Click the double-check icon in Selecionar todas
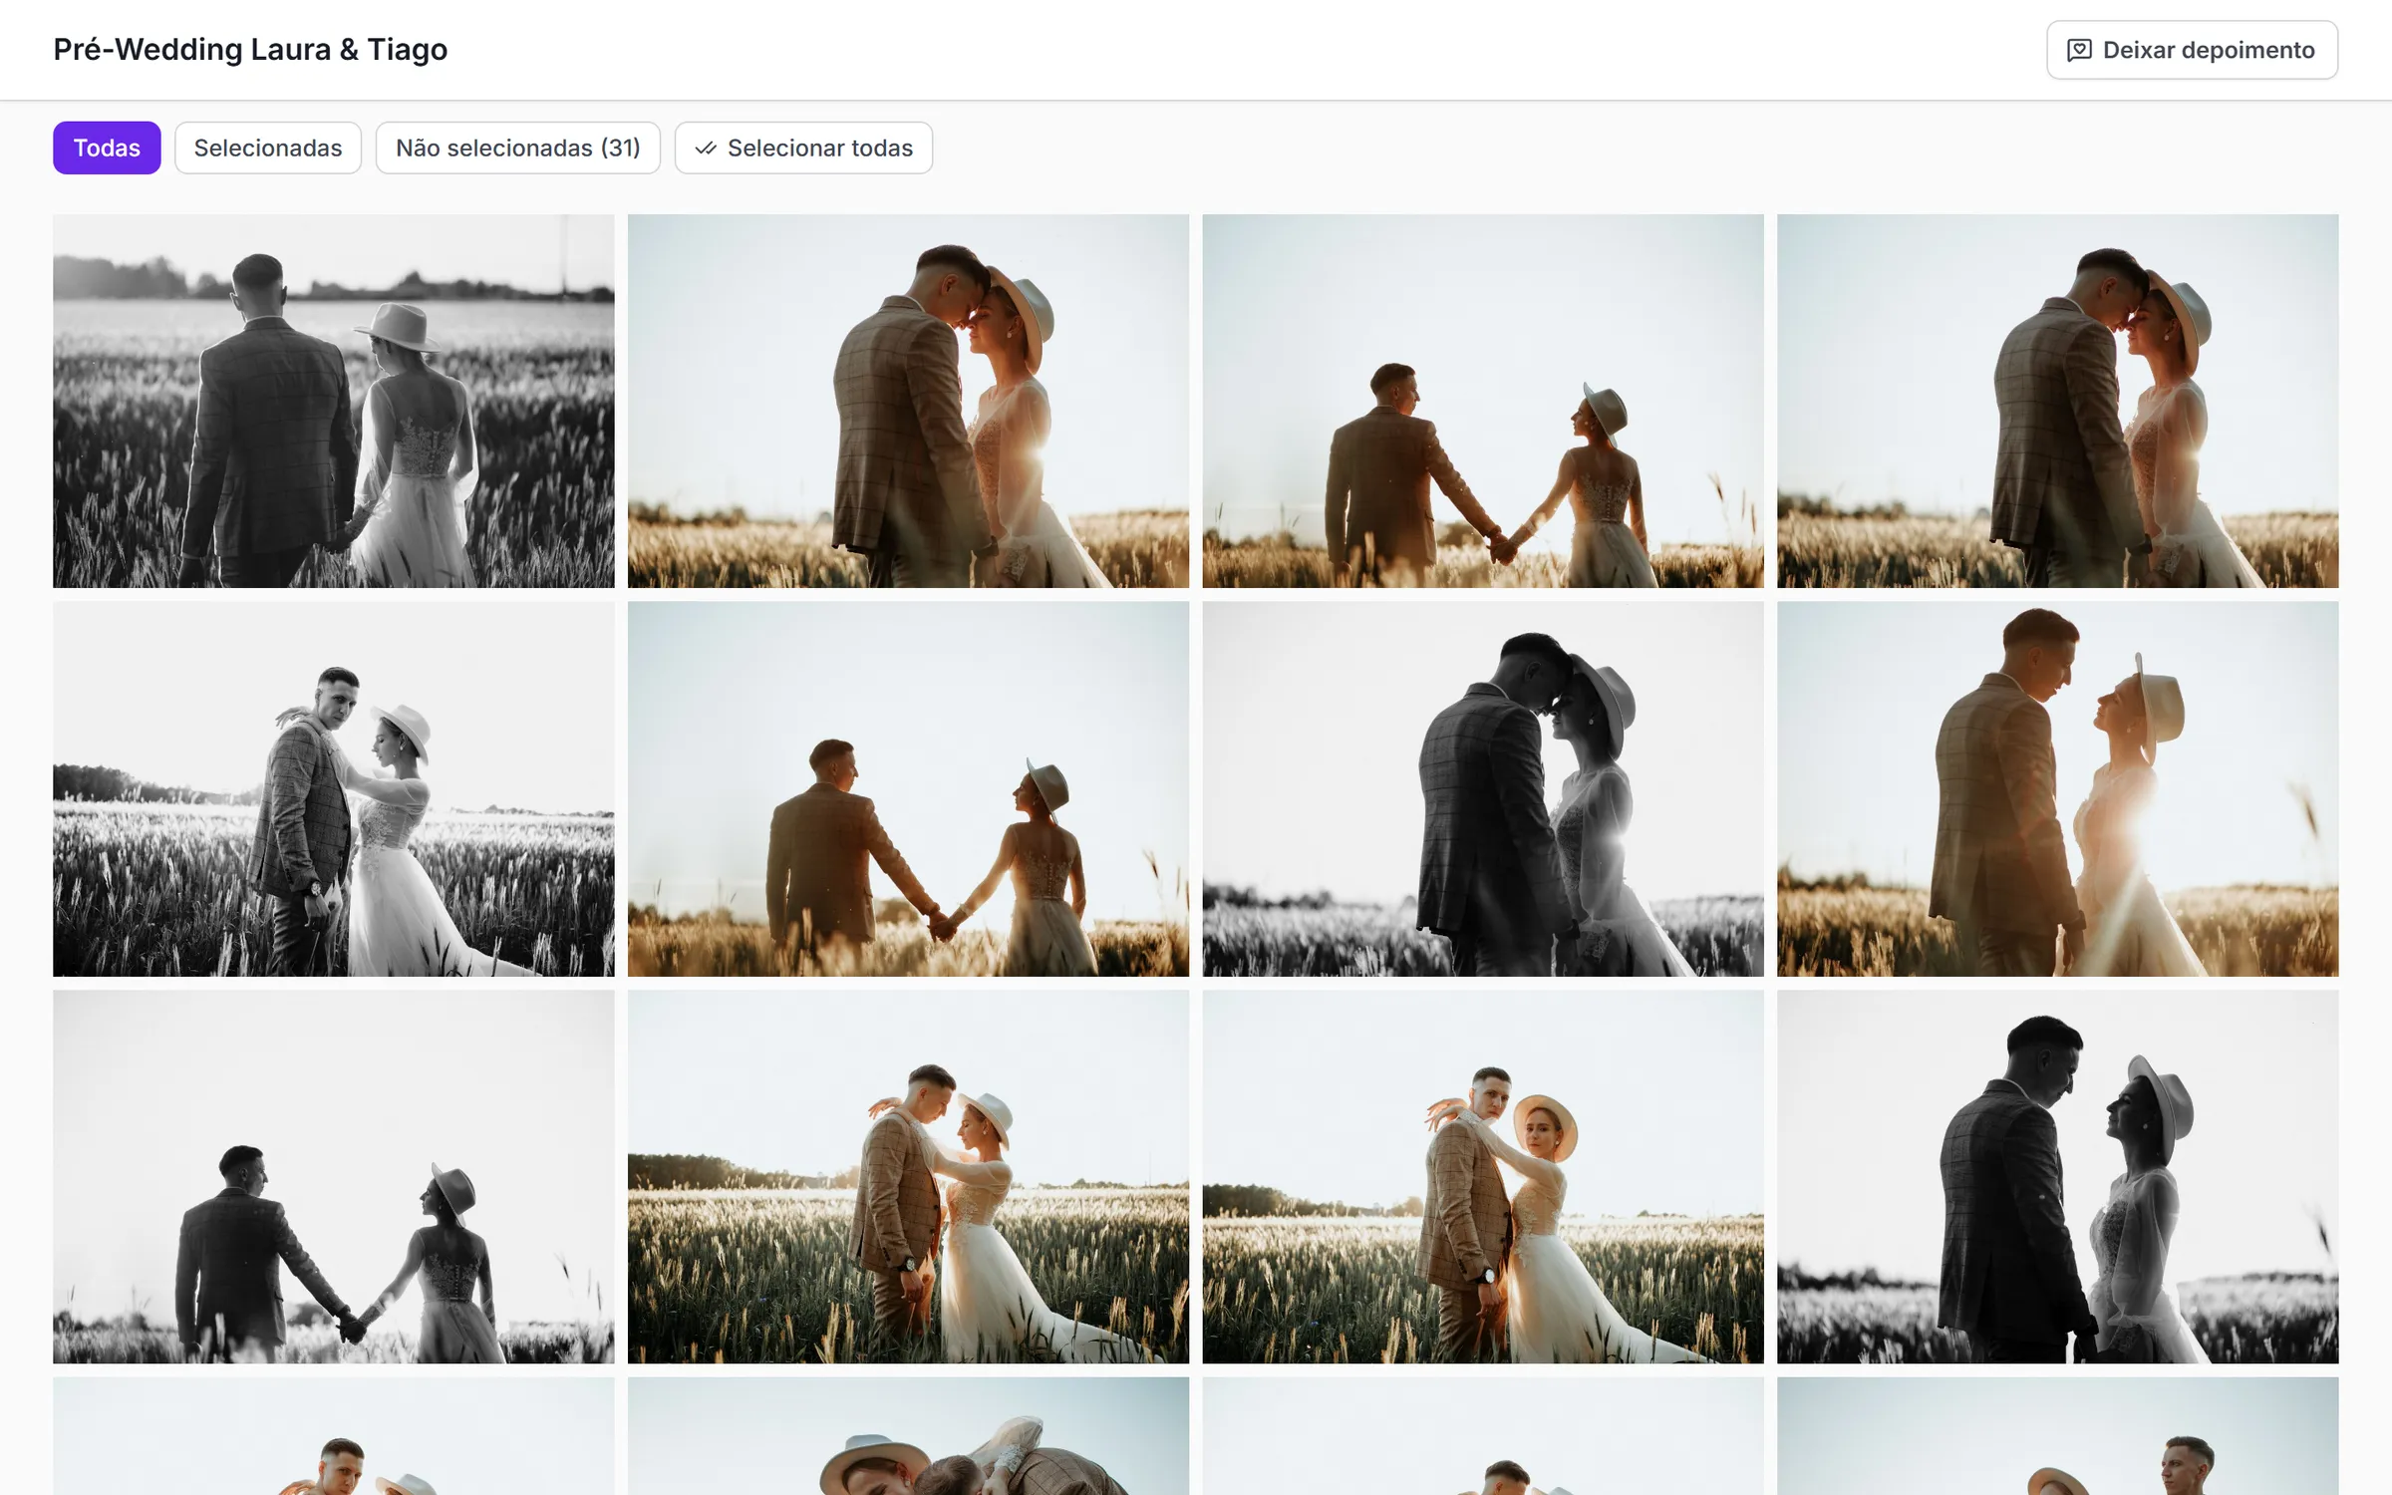 coord(706,149)
